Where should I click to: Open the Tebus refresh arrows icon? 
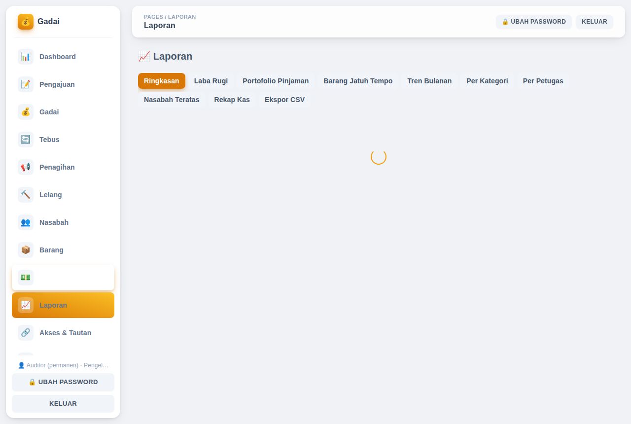coord(26,140)
